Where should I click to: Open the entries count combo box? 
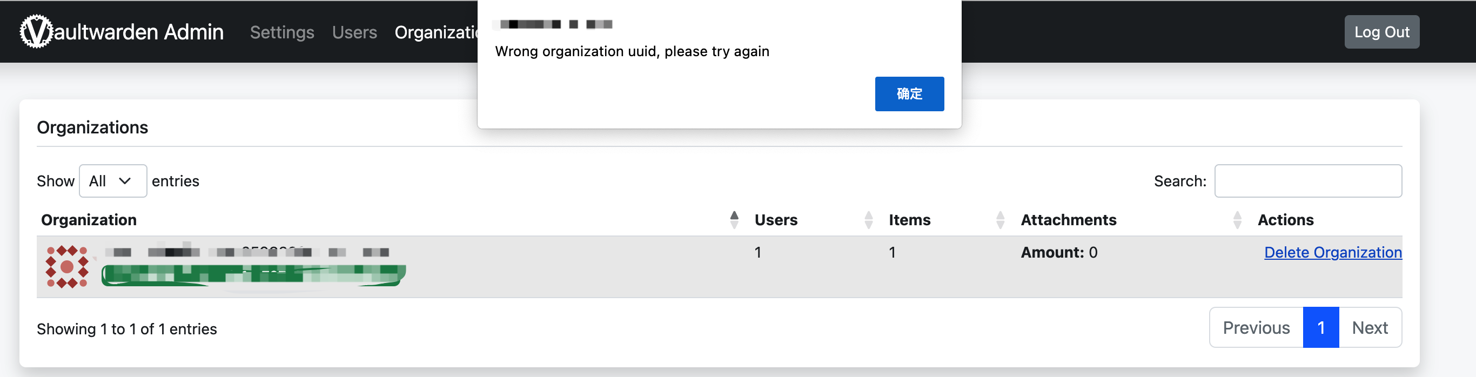(x=113, y=181)
